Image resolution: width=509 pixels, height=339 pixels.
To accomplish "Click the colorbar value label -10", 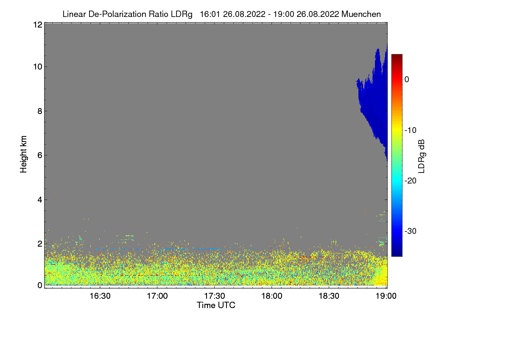I will click(411, 130).
